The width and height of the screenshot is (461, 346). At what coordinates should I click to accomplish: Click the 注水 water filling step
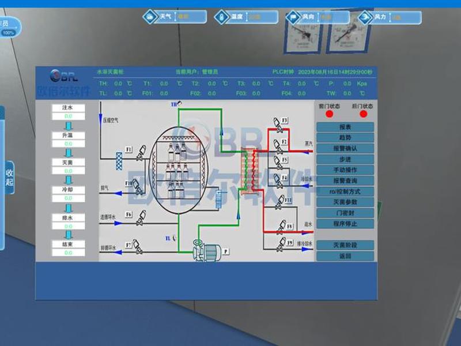coord(68,108)
